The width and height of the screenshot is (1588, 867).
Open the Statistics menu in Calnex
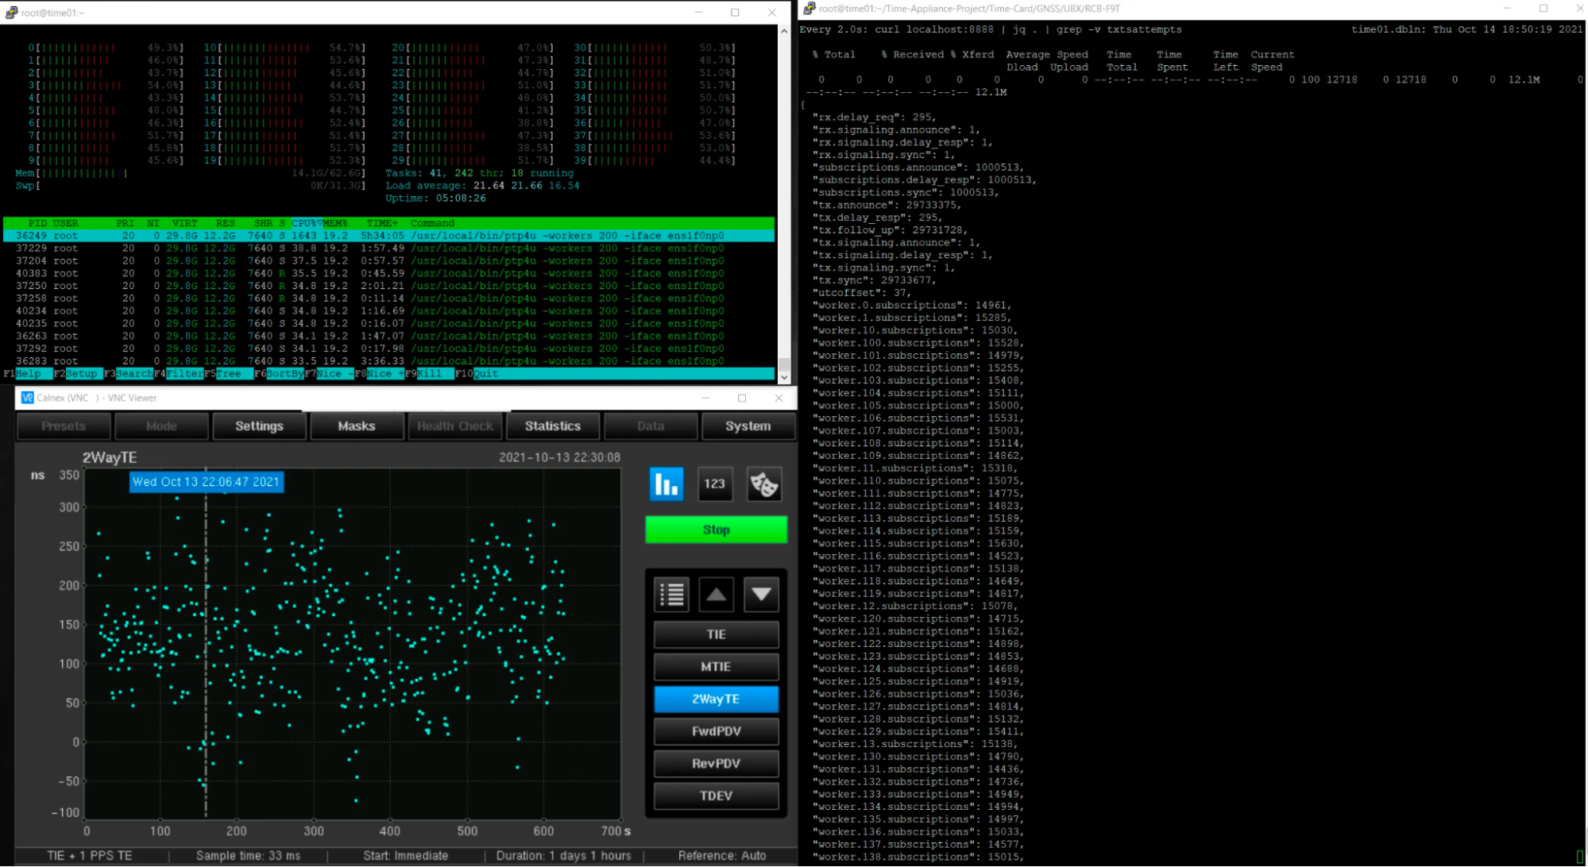click(552, 426)
